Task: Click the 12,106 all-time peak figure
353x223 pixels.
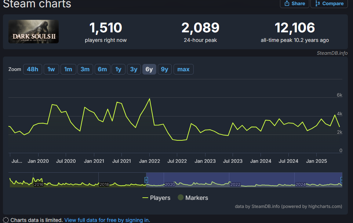Action: (x=295, y=28)
